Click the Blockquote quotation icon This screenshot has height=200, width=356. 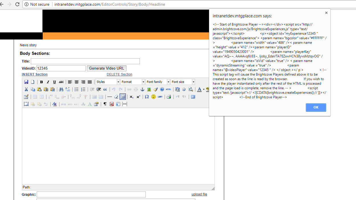tap(105, 89)
